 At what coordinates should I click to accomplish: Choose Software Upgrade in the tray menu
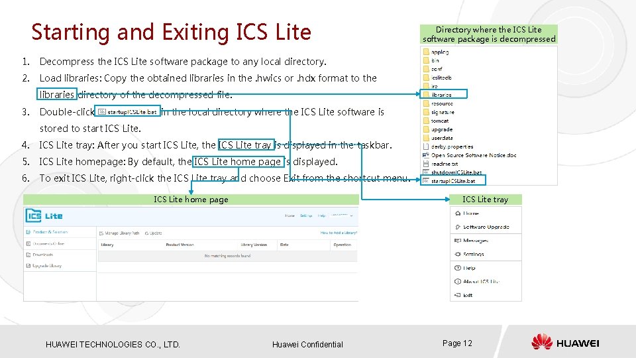486,227
